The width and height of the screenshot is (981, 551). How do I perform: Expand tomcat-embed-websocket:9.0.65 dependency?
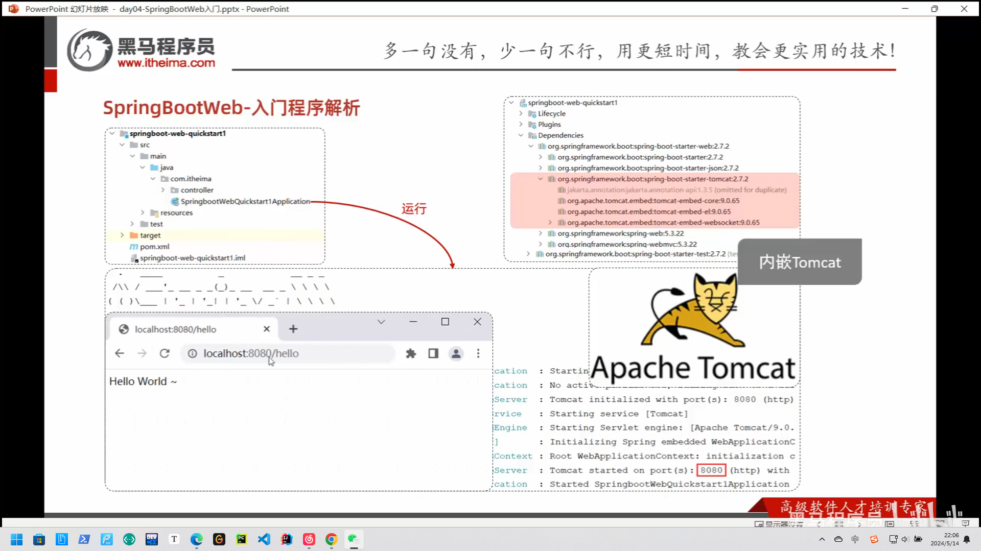pos(550,223)
